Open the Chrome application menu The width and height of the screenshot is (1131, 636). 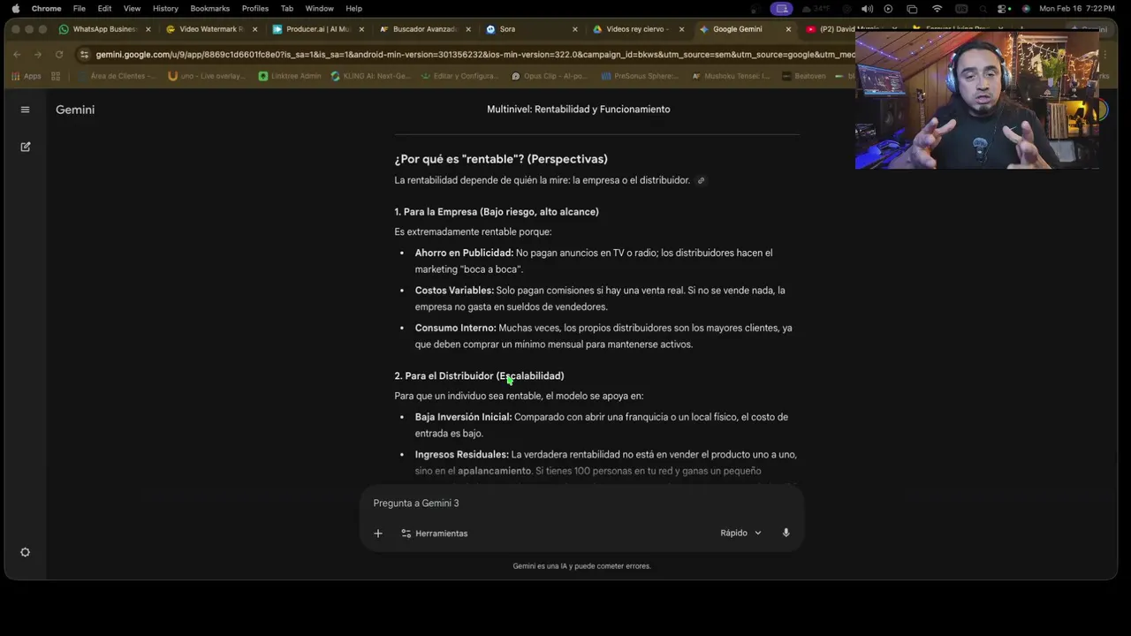pyautogui.click(x=46, y=8)
